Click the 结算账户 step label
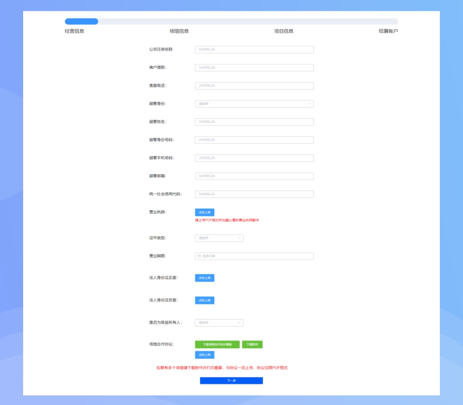The image size is (463, 405). [x=388, y=31]
